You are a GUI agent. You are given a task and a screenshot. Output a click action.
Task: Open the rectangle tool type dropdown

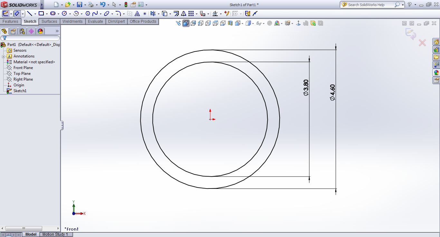[x=47, y=14]
